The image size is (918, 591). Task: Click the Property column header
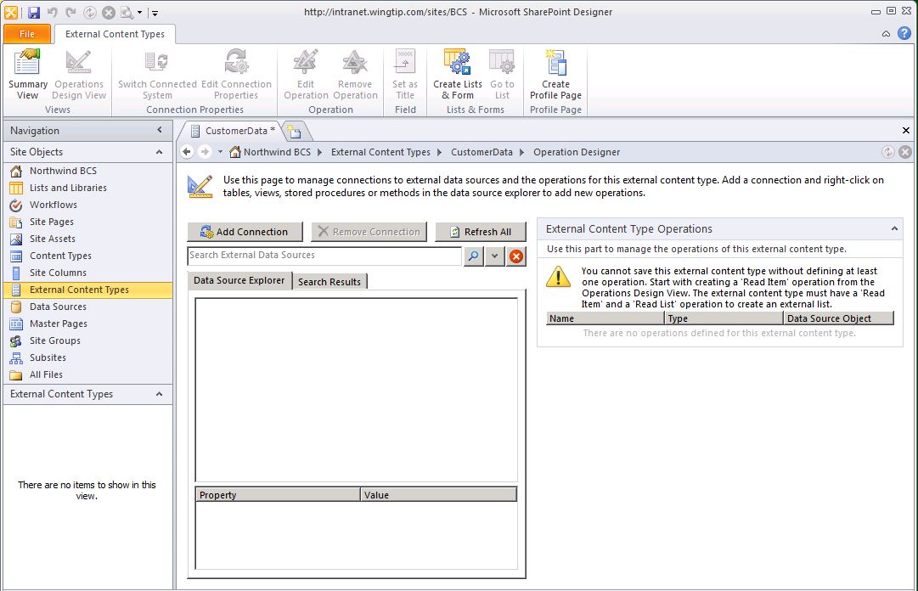coord(278,495)
